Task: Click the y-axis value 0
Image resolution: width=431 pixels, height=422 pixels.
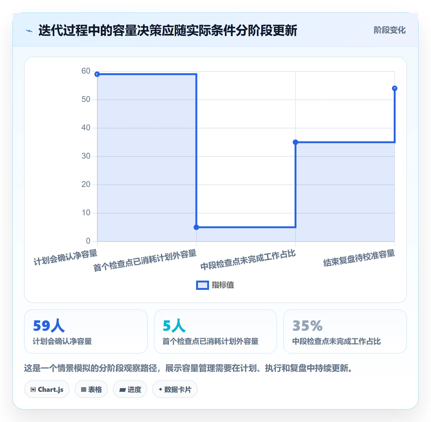Action: tap(88, 241)
